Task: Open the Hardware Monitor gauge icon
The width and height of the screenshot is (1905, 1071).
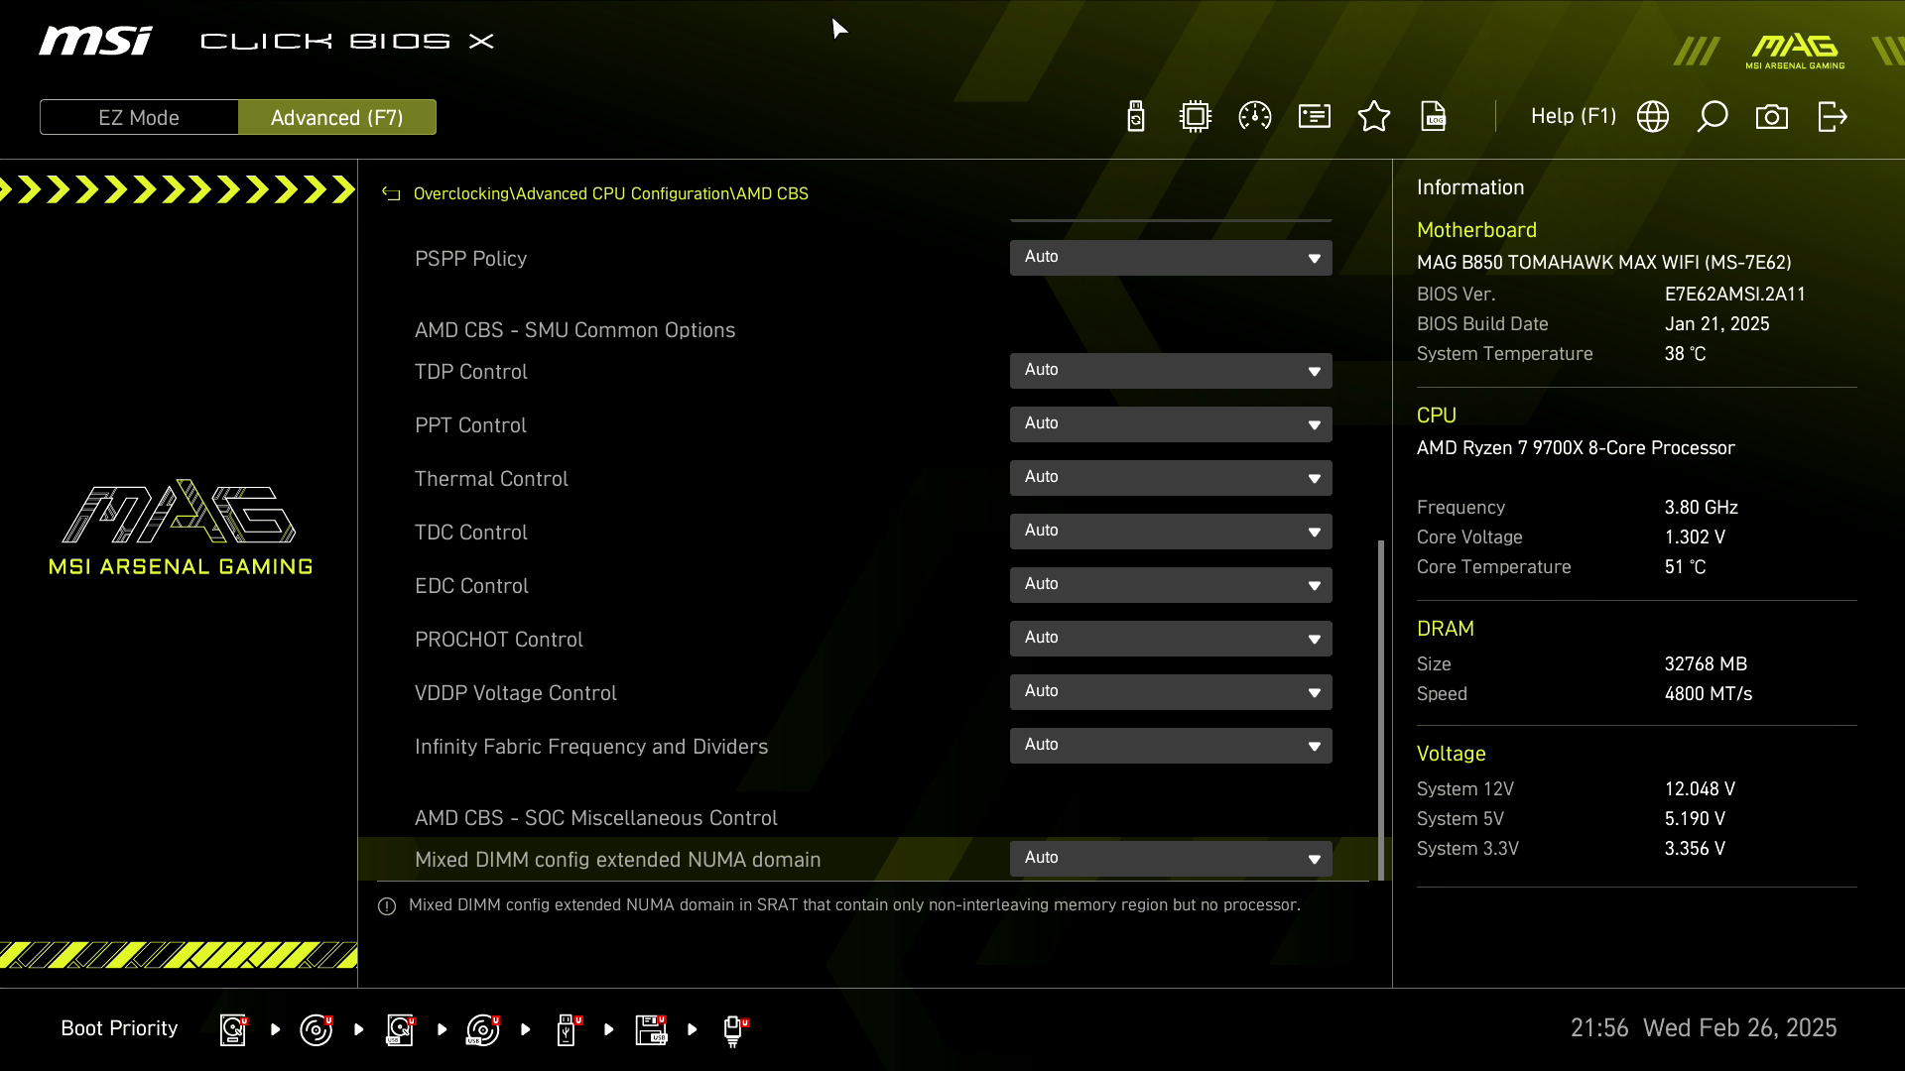Action: coord(1254,116)
